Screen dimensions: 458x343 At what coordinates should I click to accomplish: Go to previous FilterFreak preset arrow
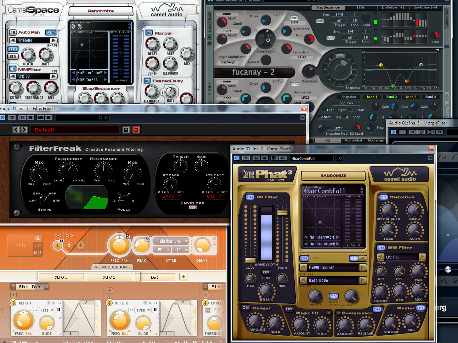tap(16, 130)
